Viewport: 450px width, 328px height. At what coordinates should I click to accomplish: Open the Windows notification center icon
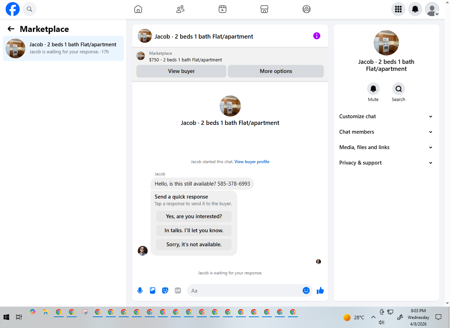pyautogui.click(x=438, y=317)
